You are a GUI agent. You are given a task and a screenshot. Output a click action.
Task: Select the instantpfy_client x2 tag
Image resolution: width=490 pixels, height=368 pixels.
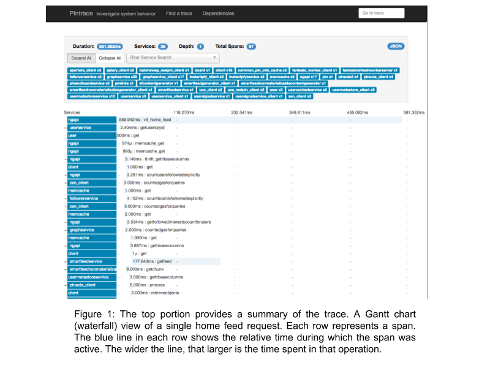click(x=206, y=77)
